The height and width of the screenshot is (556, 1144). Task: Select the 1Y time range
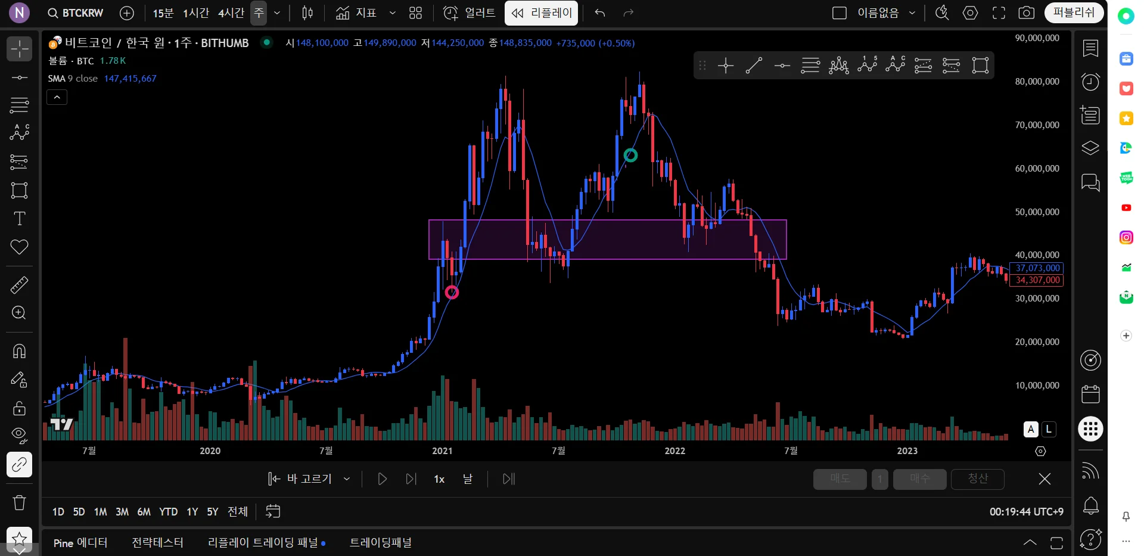(x=192, y=511)
